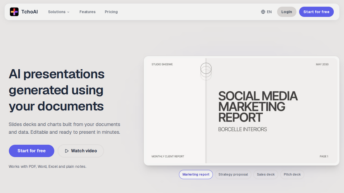
Task: Open the Features menu item
Action: click(x=87, y=12)
